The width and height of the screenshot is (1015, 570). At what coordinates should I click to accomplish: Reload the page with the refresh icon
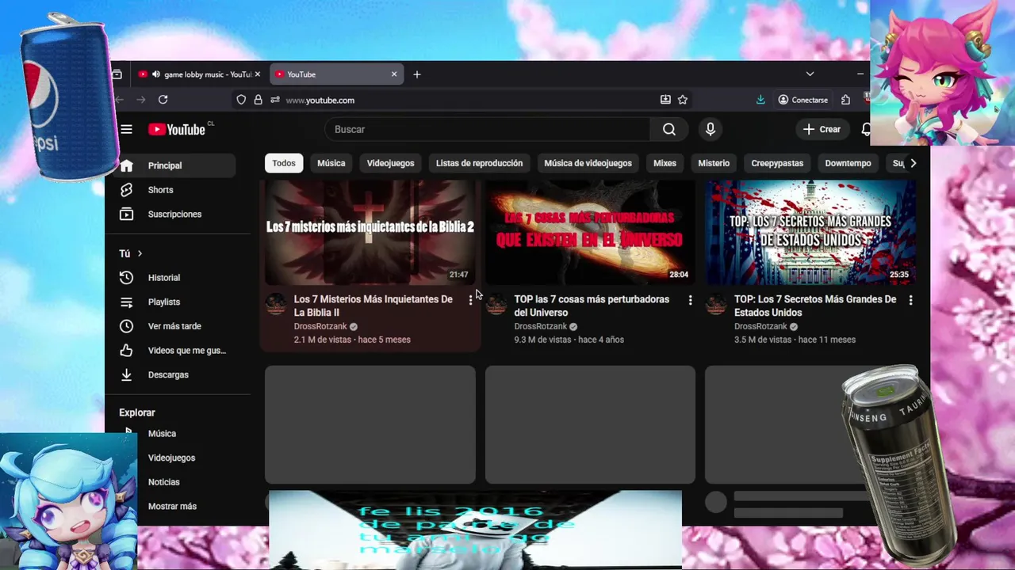[163, 100]
